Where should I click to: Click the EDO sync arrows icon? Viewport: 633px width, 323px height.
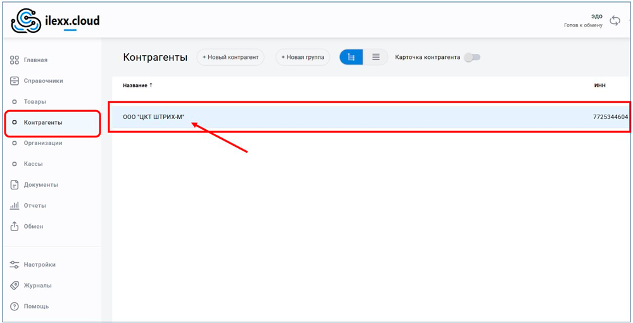click(x=615, y=21)
